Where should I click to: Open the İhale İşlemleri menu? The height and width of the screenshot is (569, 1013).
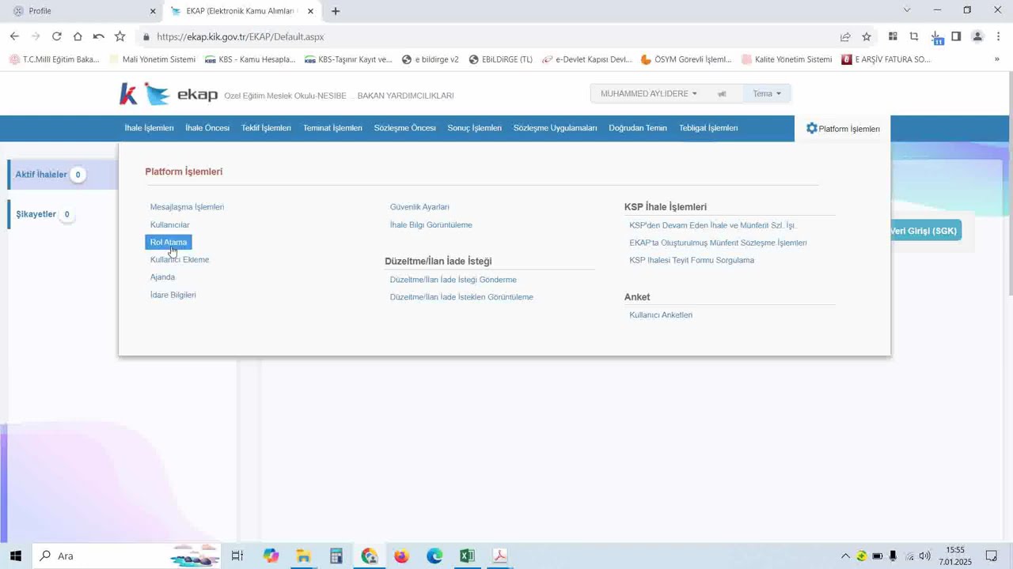click(x=149, y=128)
